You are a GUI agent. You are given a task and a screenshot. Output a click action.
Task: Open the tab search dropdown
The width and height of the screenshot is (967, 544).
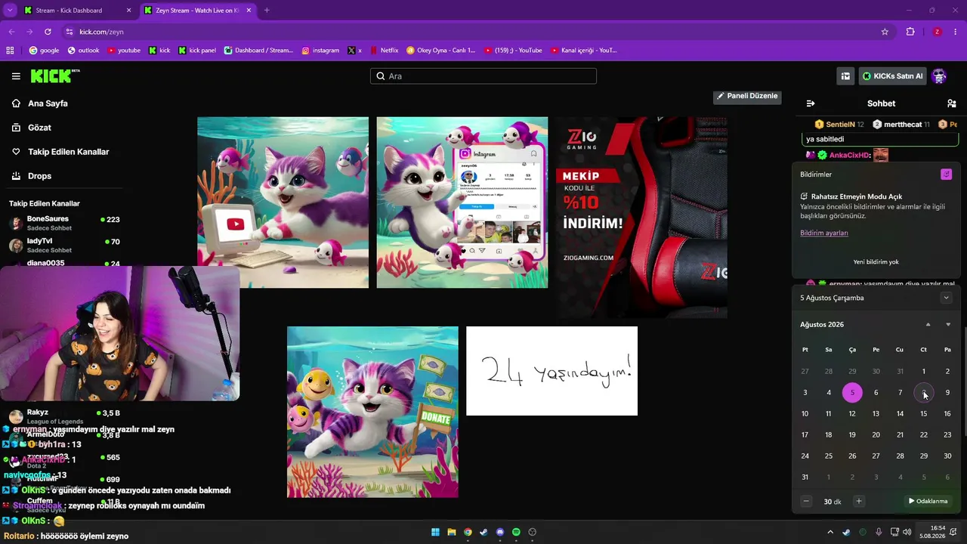[x=11, y=11]
